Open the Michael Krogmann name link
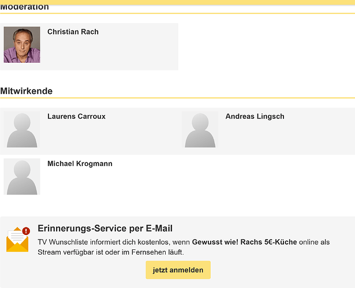The image size is (355, 288). (x=80, y=164)
